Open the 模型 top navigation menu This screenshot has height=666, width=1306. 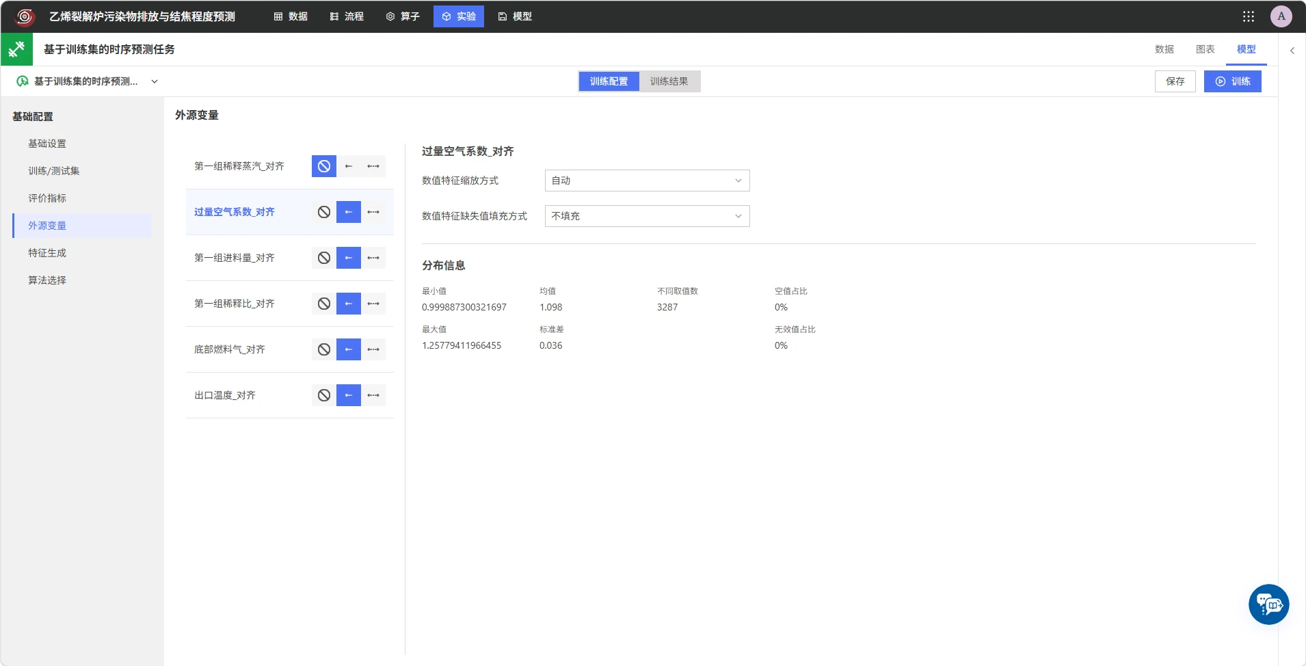pos(515,16)
